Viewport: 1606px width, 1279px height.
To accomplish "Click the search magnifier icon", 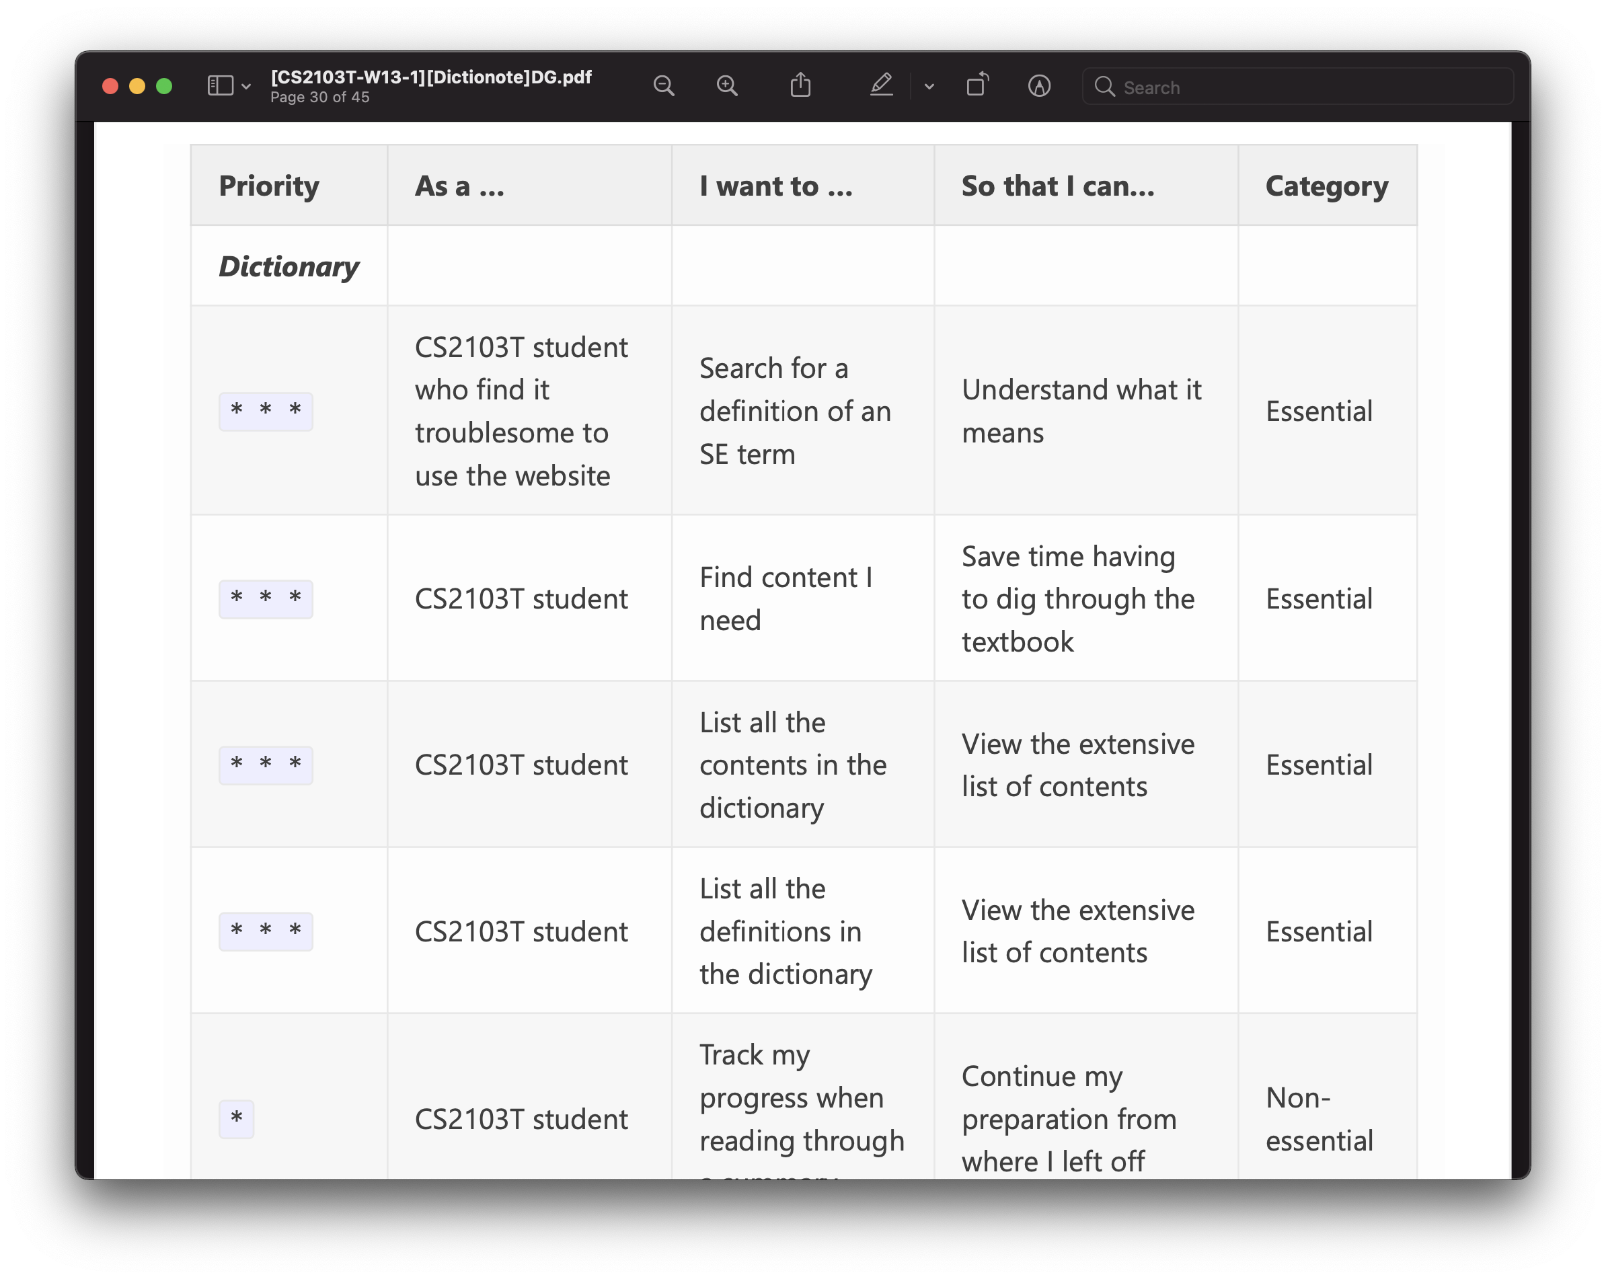I will coord(1104,87).
